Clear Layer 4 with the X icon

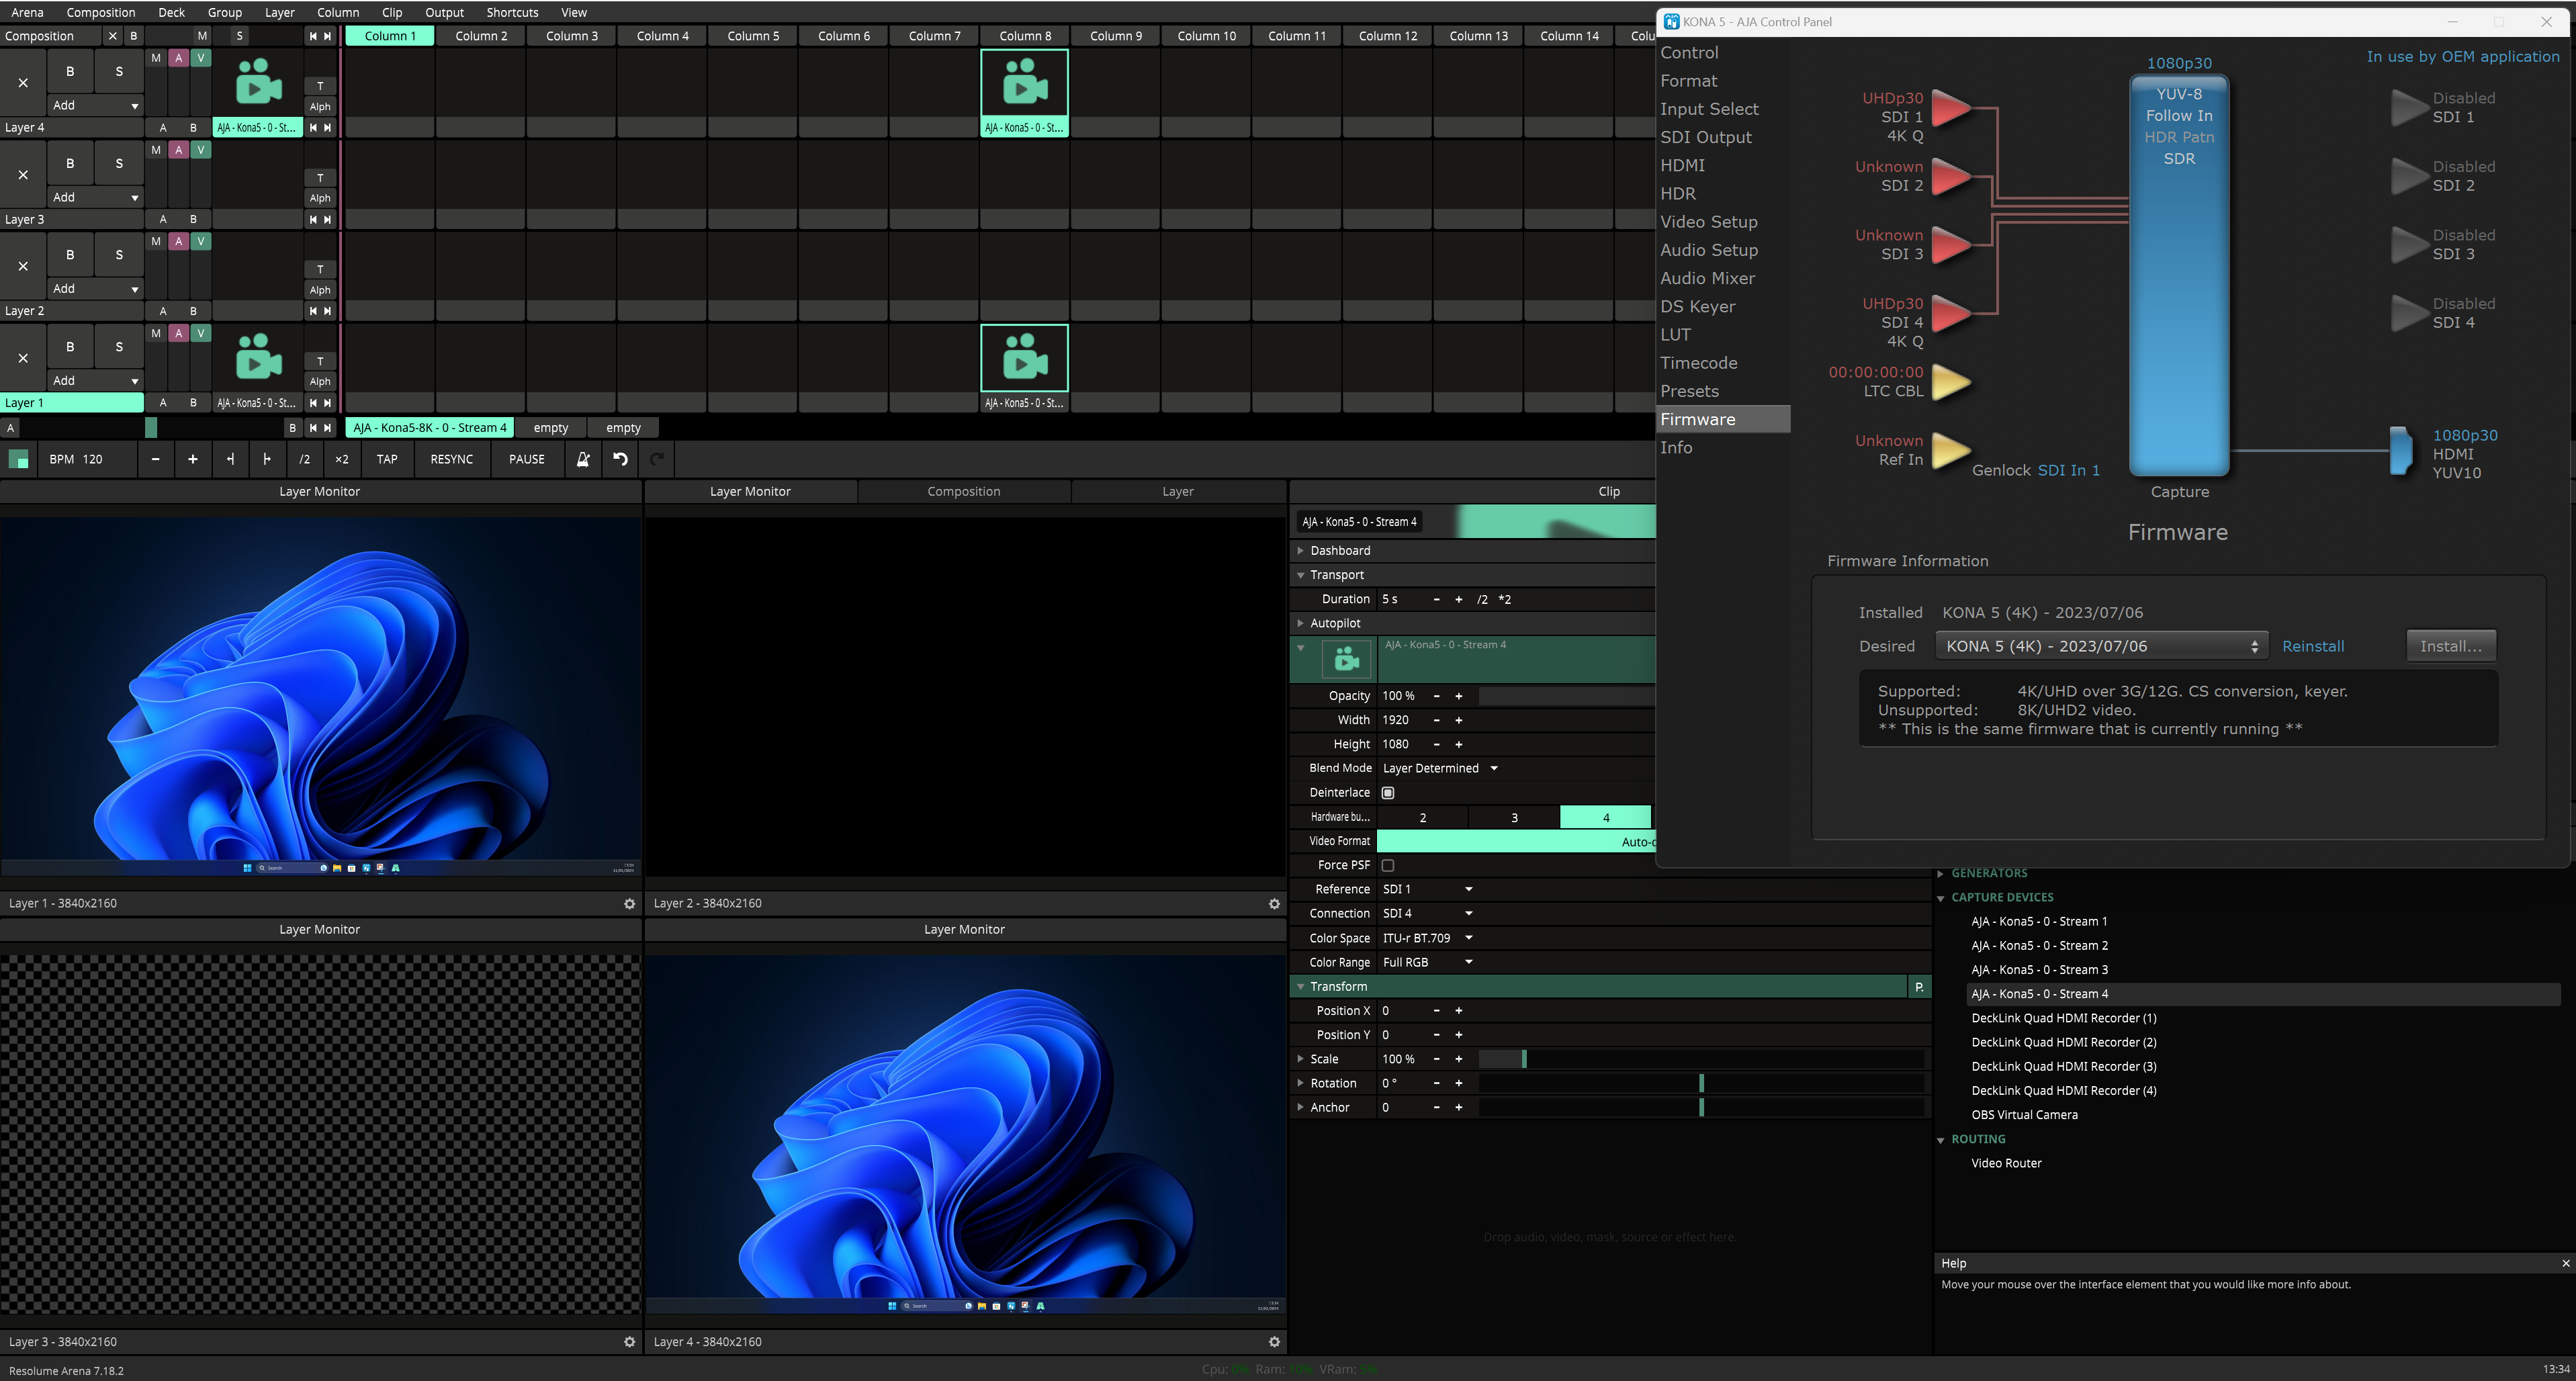(23, 83)
